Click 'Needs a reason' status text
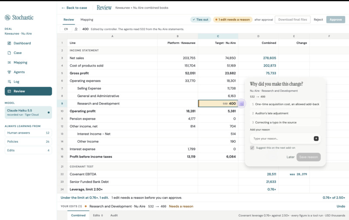 pyautogui.click(x=181, y=206)
